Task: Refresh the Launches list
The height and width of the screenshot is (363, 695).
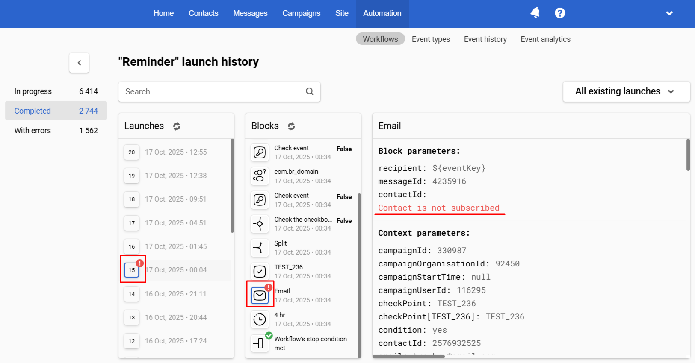Action: 177,126
